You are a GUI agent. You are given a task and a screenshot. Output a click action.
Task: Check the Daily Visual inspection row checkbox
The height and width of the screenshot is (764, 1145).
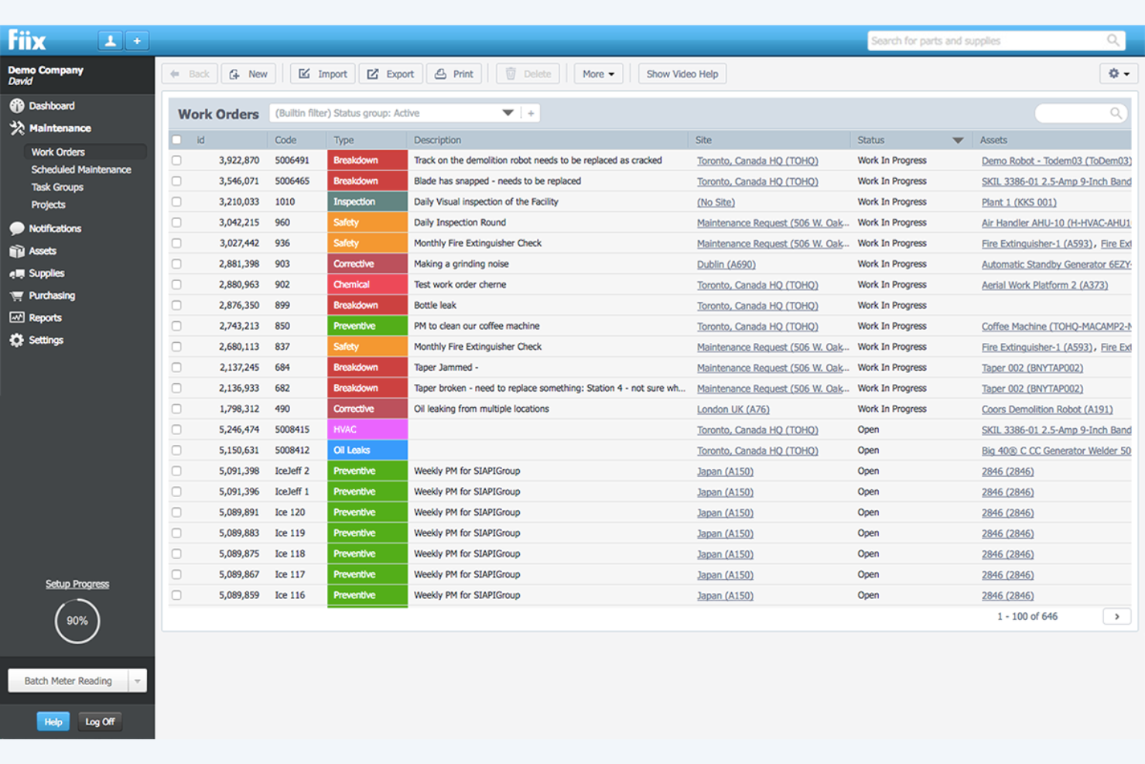(x=176, y=202)
